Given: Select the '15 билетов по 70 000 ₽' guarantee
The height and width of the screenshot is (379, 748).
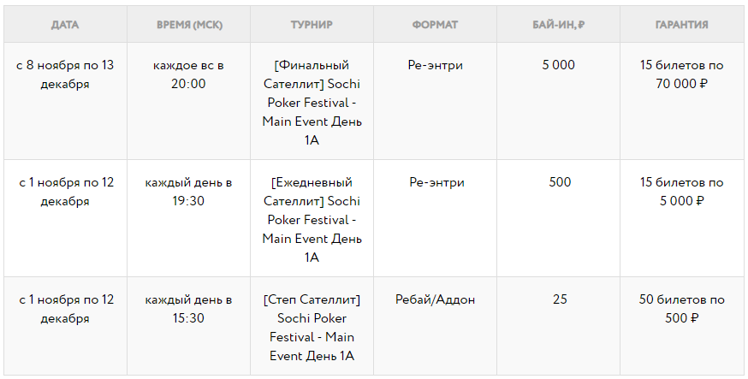Looking at the screenshot, I should pos(681,74).
